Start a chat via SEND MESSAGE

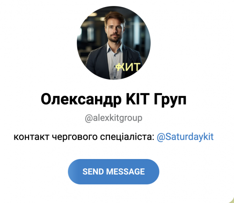pyautogui.click(x=114, y=172)
